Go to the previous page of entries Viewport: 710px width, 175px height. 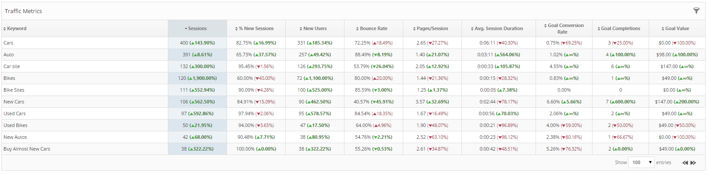click(685, 163)
